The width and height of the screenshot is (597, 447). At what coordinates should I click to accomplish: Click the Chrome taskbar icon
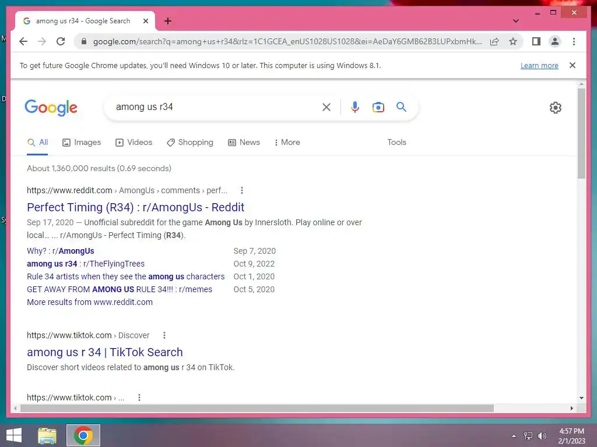(x=83, y=435)
